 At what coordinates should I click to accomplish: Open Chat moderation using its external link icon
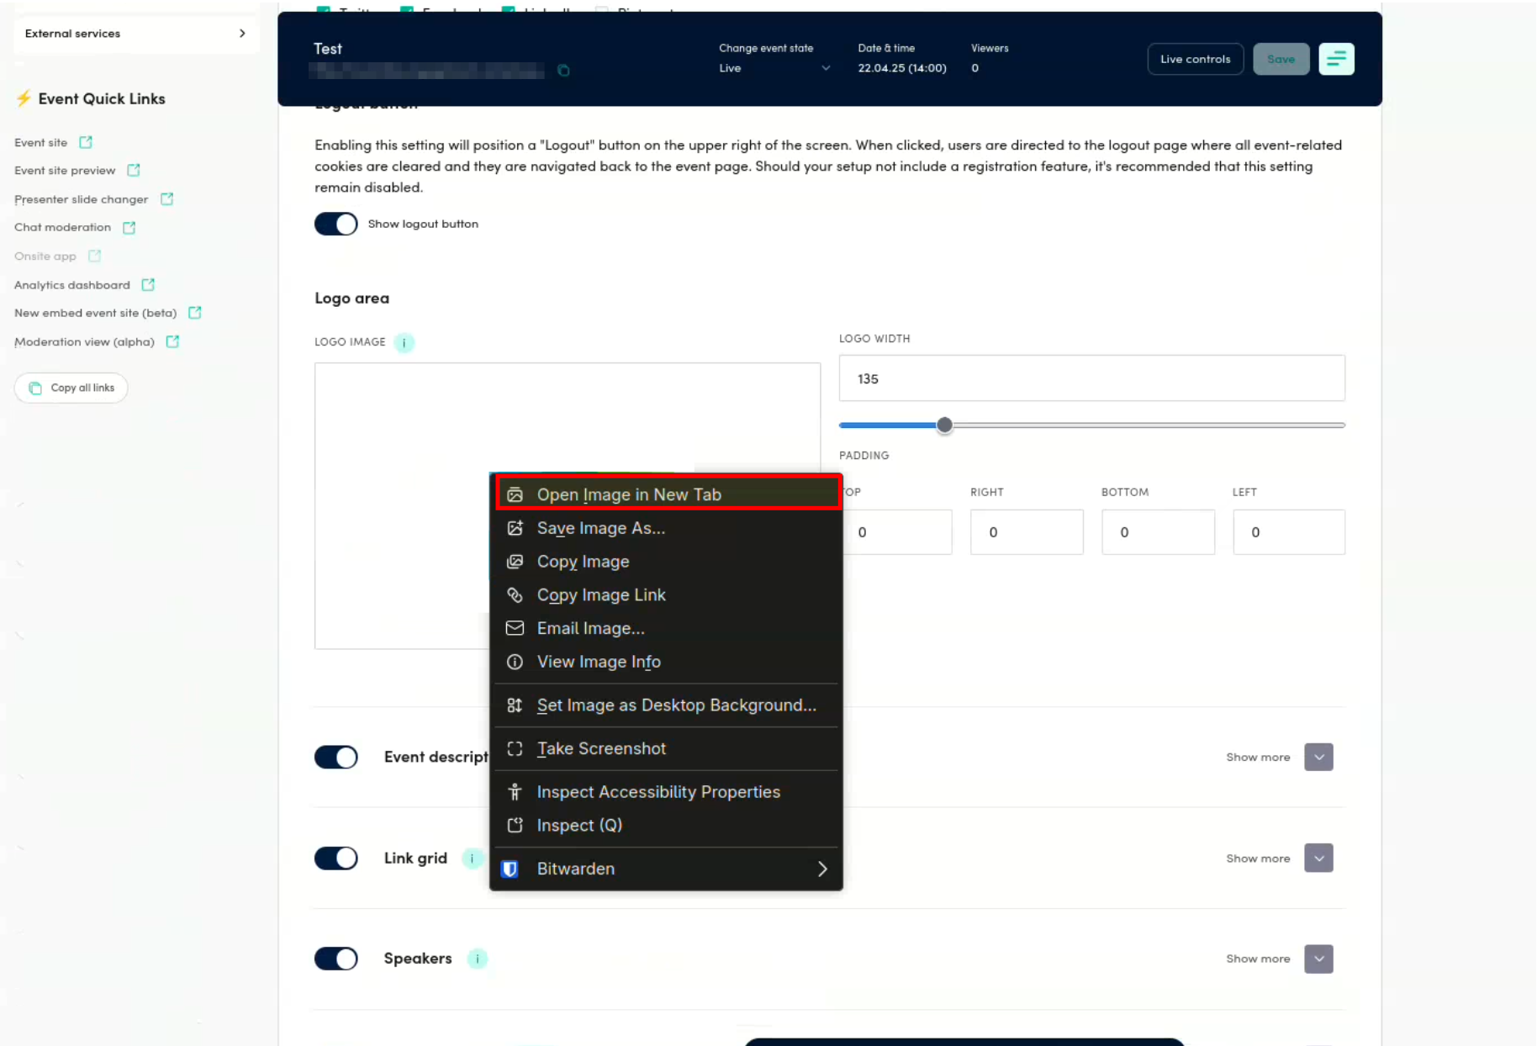pyautogui.click(x=129, y=227)
